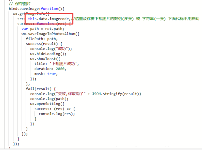This screenshot has width=202, height=150.
Task: Click the 'mask: true' value
Action: 51,74
